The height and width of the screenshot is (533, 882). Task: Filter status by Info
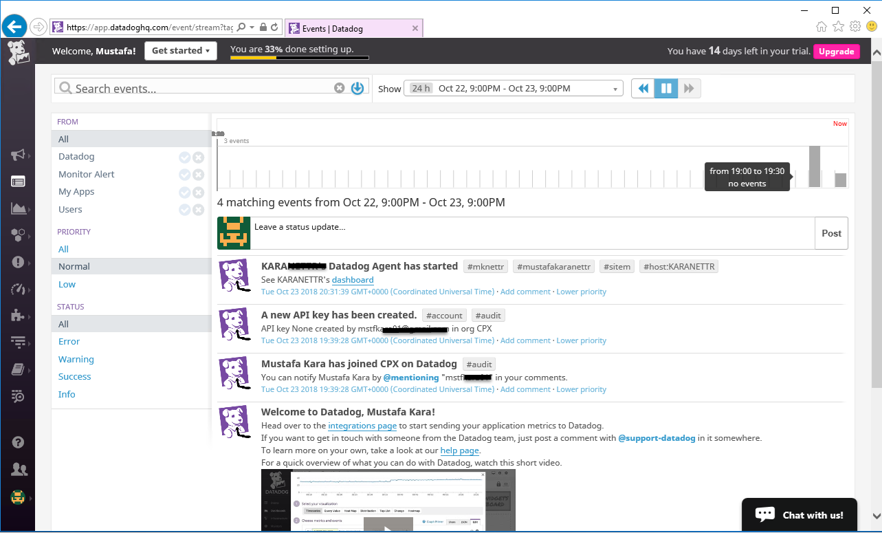pyautogui.click(x=67, y=394)
